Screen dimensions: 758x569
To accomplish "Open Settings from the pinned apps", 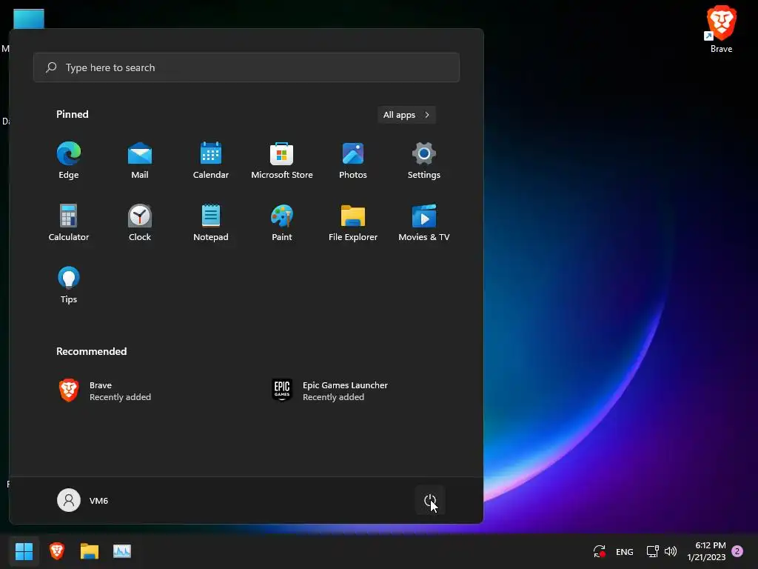I will pyautogui.click(x=424, y=161).
